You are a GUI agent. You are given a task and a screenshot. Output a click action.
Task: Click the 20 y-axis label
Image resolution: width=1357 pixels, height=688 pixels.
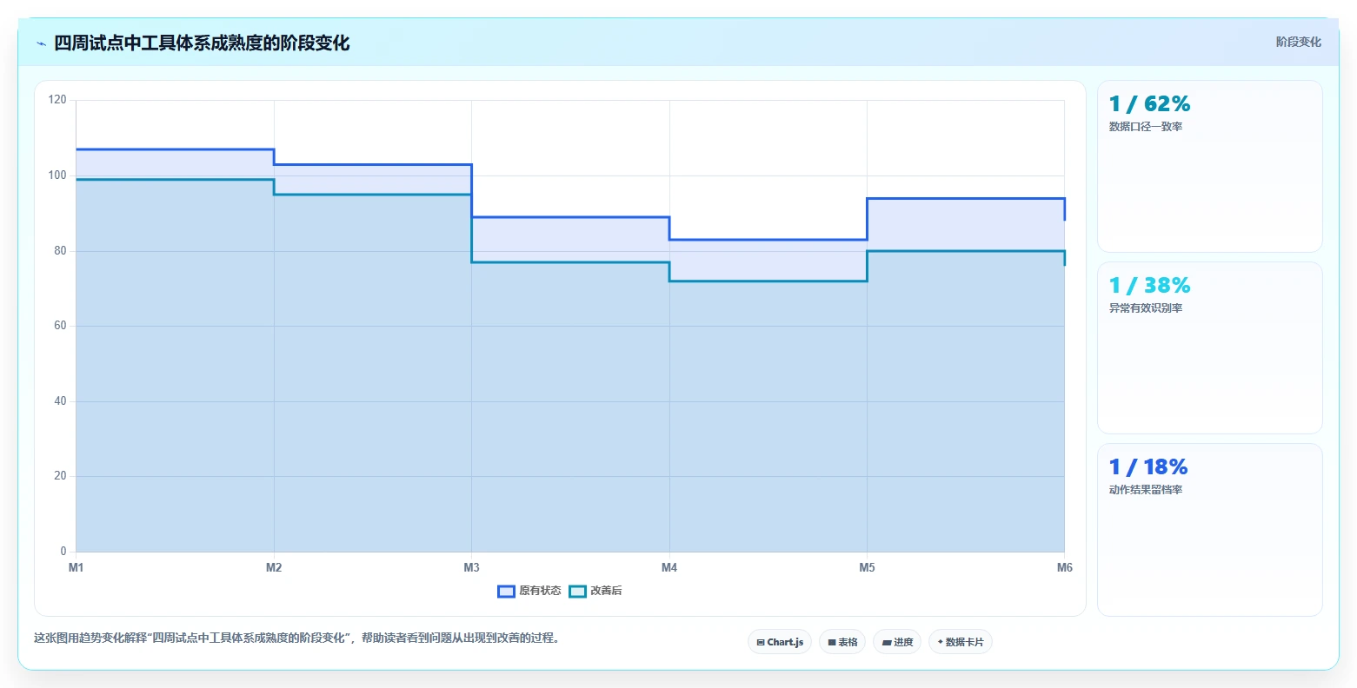pyautogui.click(x=61, y=476)
